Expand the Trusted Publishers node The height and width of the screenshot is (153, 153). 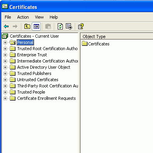(5, 73)
